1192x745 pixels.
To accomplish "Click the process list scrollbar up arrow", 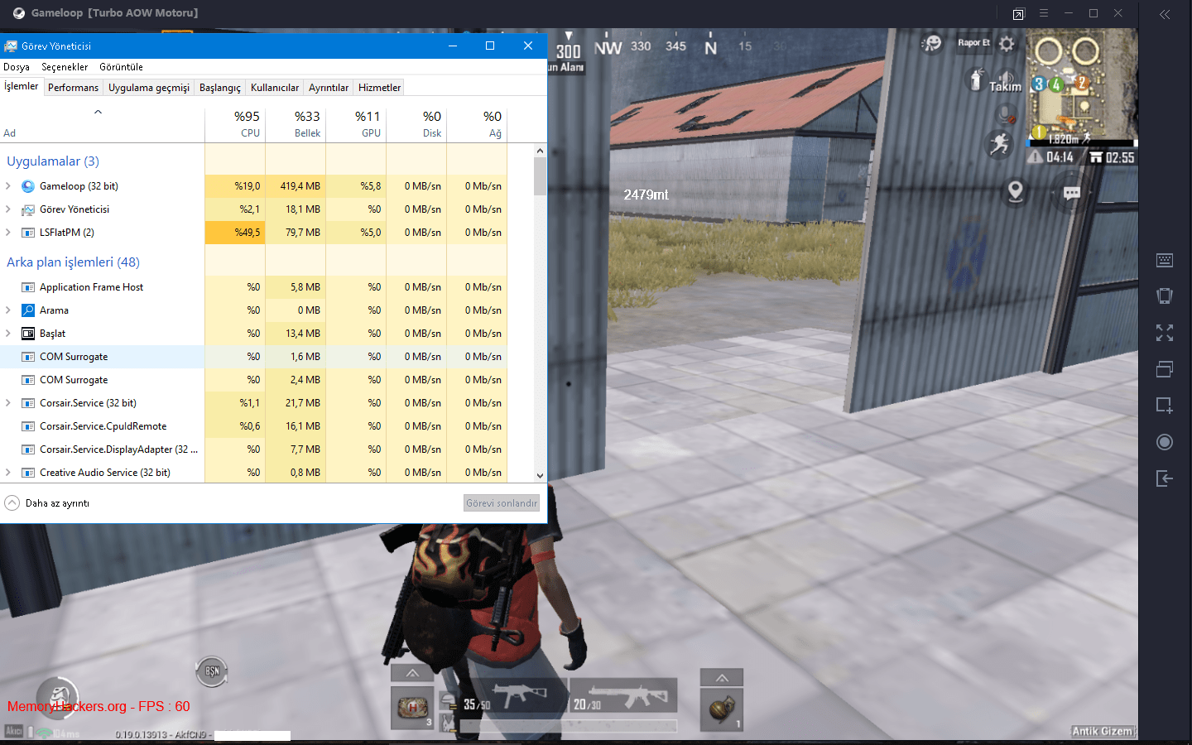I will tap(540, 151).
